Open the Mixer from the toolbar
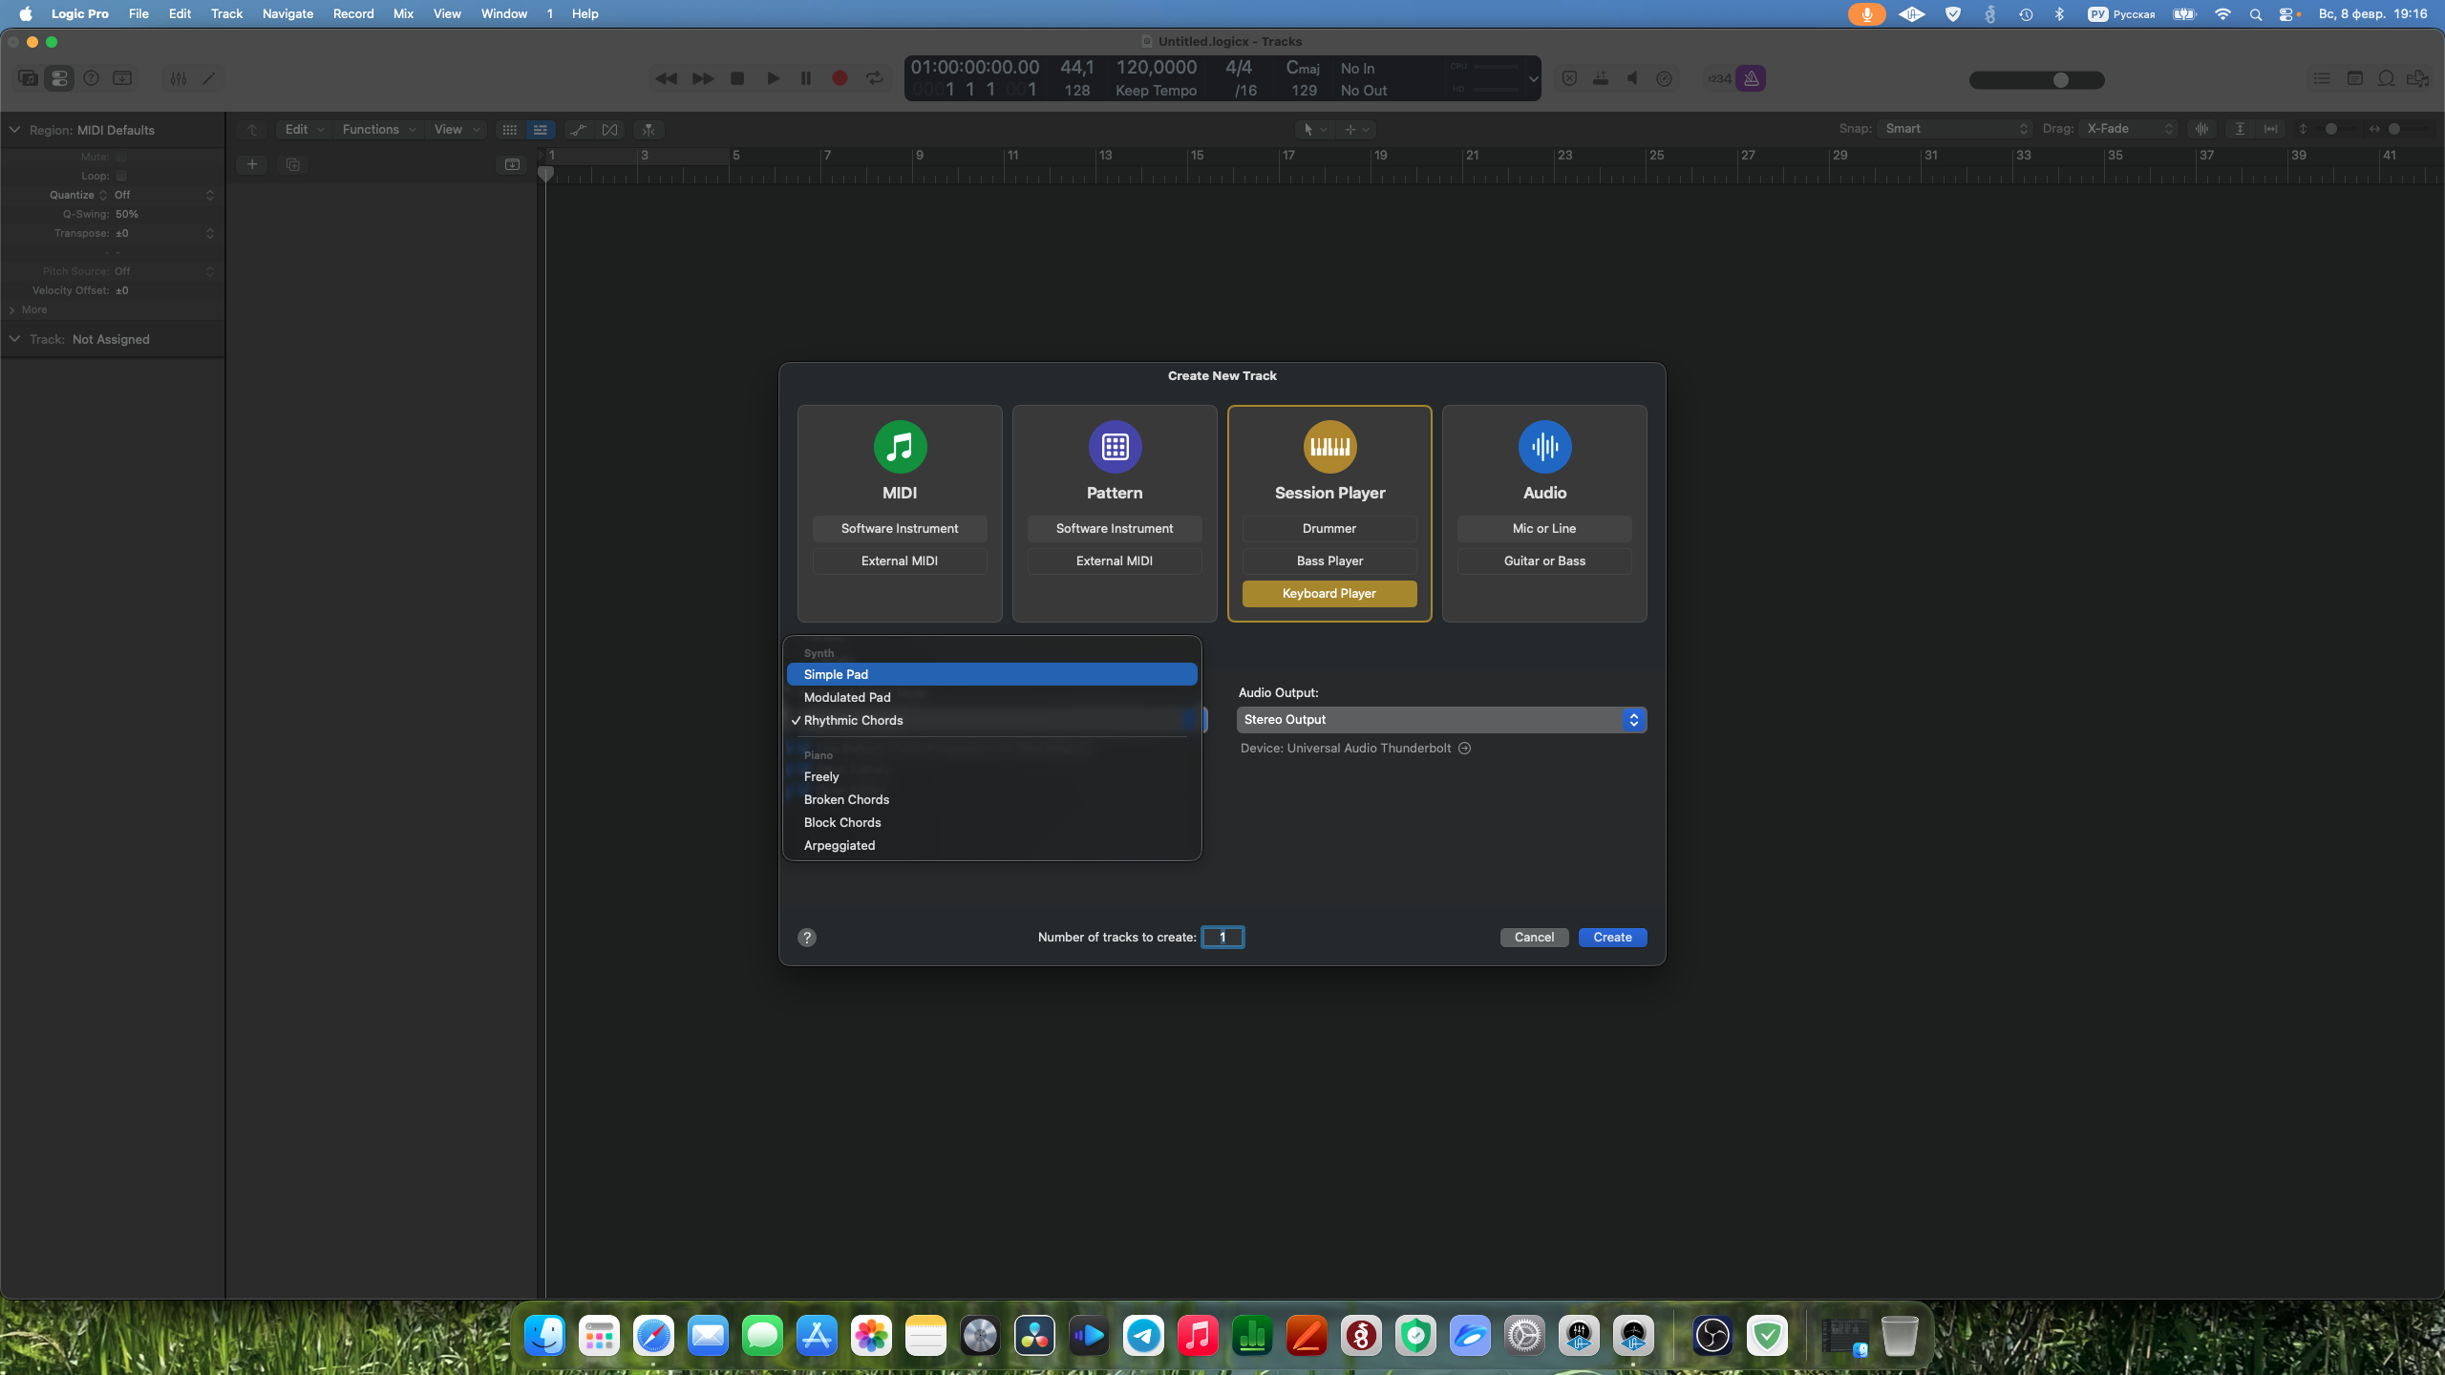Screen dimensions: 2445x1375 click(179, 78)
